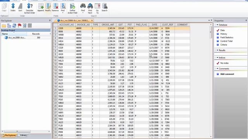Click Add comment under Comments
This screenshot has height=139, width=248.
click(227, 74)
